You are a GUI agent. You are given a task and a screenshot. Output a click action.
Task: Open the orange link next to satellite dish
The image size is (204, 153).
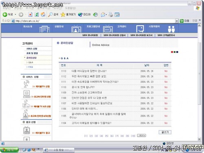(x=41, y=86)
